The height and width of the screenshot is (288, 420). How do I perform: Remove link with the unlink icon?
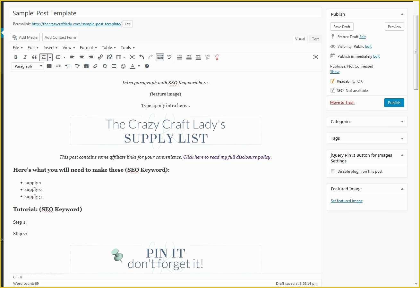tap(109, 57)
